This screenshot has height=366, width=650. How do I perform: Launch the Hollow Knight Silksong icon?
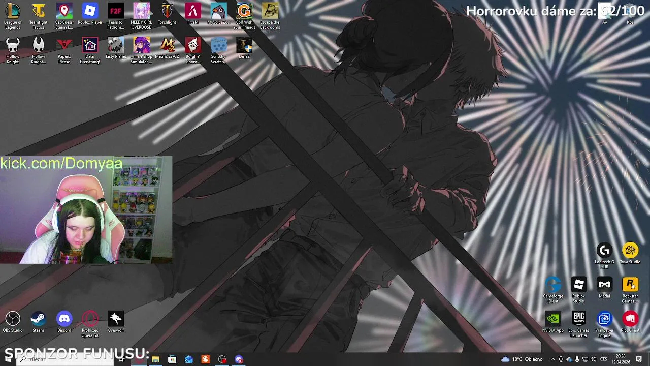click(x=38, y=50)
